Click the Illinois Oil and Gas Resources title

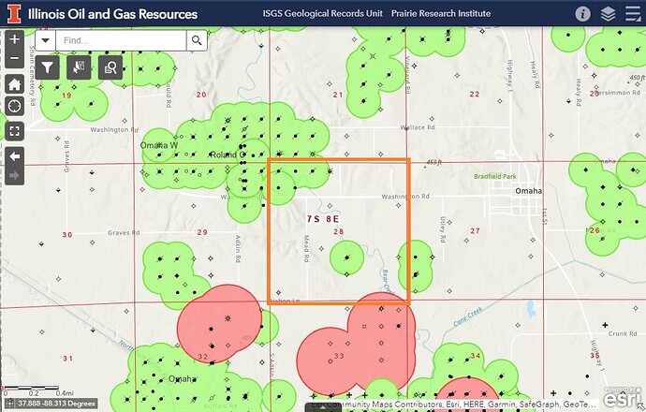(x=112, y=14)
